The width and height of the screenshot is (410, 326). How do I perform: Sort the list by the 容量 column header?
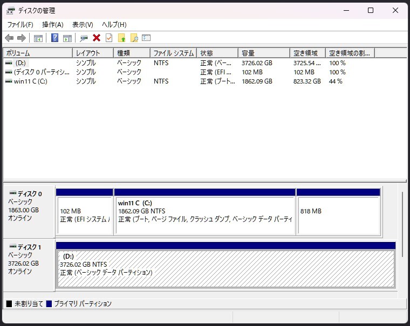(x=263, y=53)
